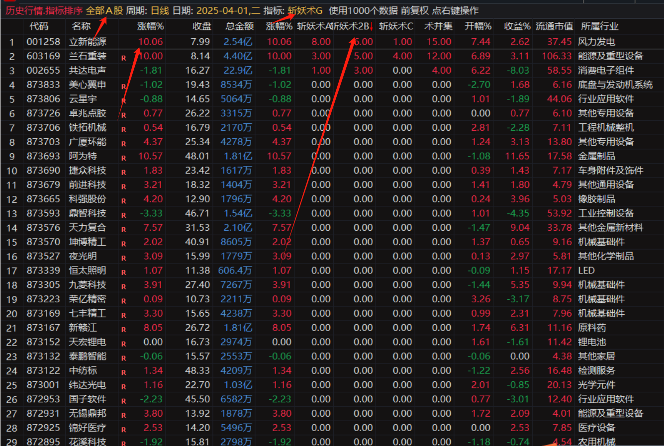664x446 pixels.
Task: Open the 斩妖术G indicator selector
Action: pyautogui.click(x=305, y=10)
